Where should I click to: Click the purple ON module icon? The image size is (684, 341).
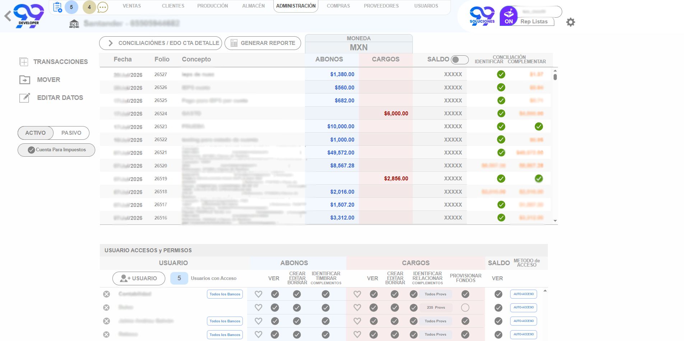point(508,16)
